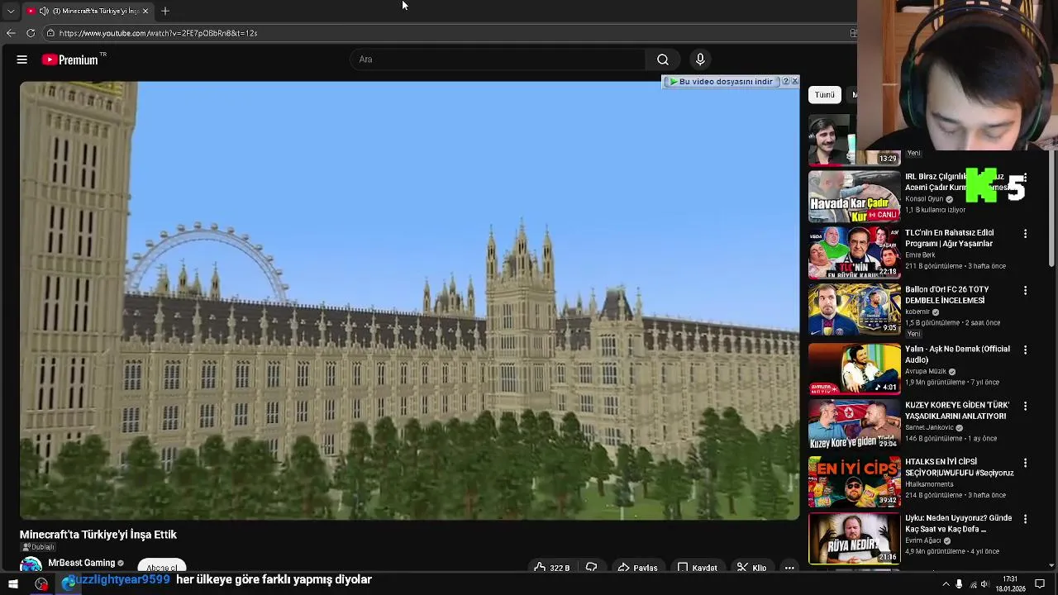Open the RÜYA NEDİR 21:16 thumbnail
1058x595 pixels.
coord(854,538)
